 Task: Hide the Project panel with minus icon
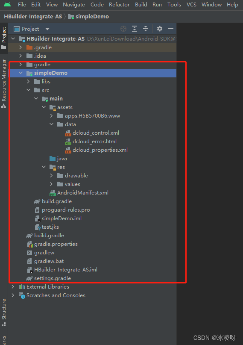171,29
